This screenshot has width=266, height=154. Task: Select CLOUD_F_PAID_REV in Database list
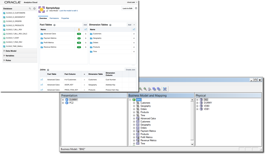pyautogui.click(x=14, y=42)
